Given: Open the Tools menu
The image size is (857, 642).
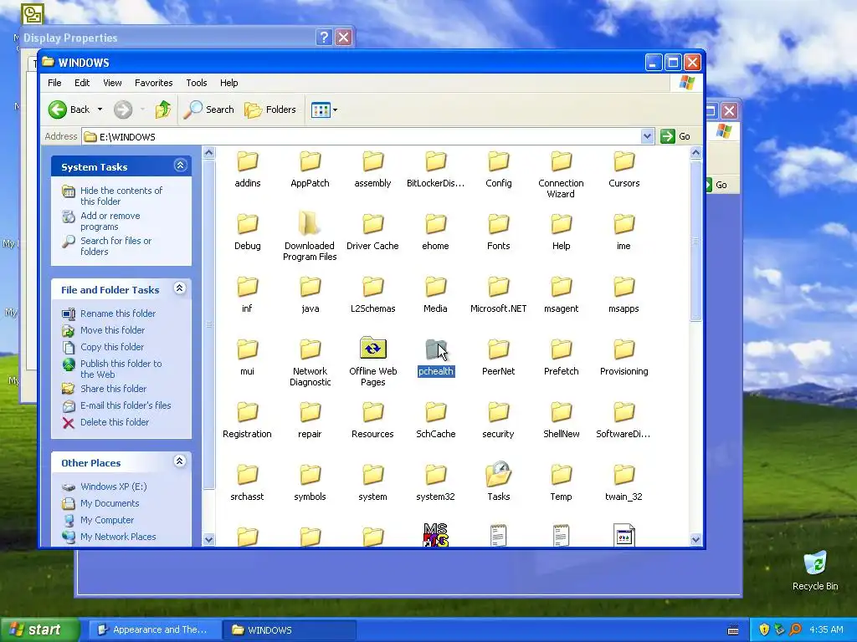Looking at the screenshot, I should coord(196,83).
